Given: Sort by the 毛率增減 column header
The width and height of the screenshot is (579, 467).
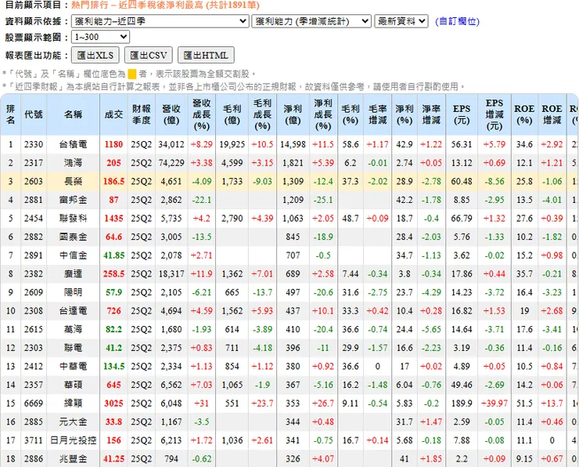Looking at the screenshot, I should click(377, 114).
